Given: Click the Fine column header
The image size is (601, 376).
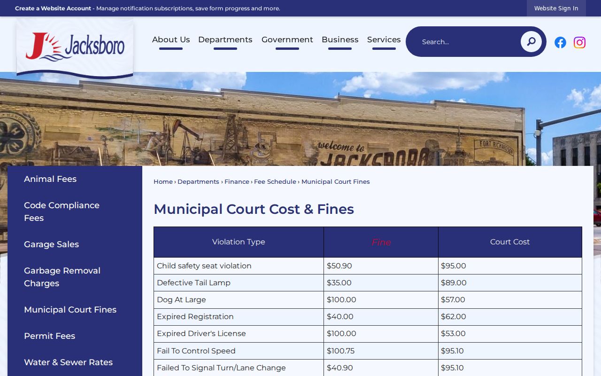Looking at the screenshot, I should pos(381,242).
